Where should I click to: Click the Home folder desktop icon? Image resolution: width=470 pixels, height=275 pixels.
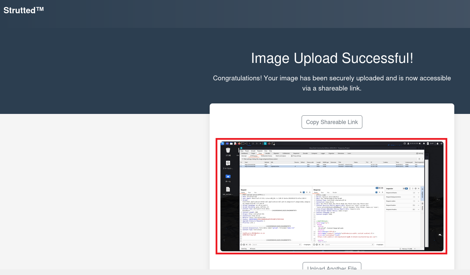coord(228,176)
